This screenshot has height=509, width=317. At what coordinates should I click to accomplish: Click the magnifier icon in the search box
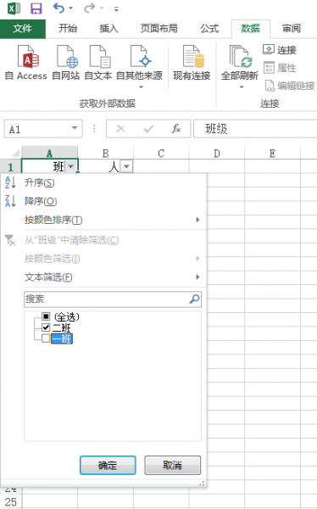coord(194,299)
